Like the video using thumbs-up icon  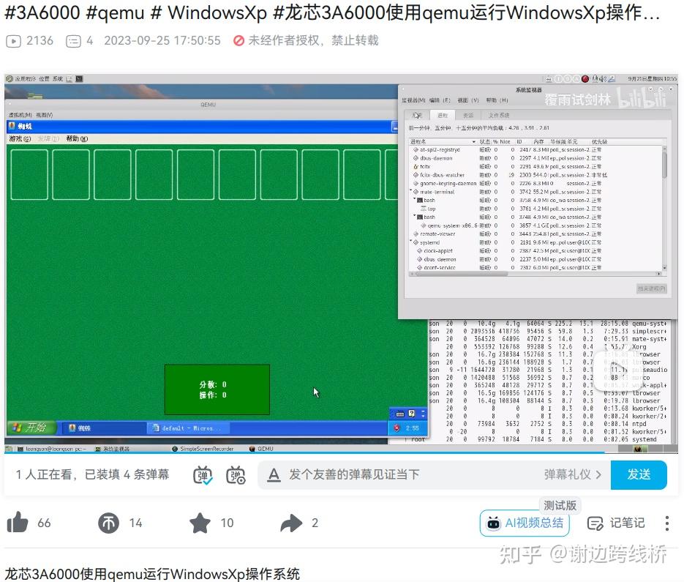[x=18, y=522]
